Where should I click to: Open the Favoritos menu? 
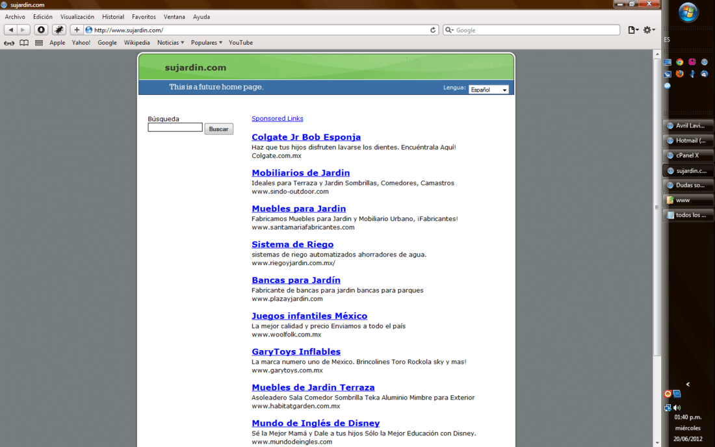tap(144, 17)
